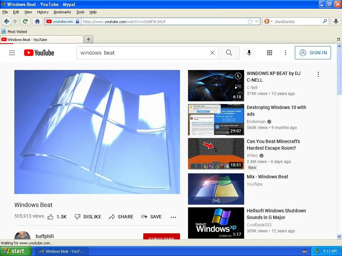
Task: Click the browser address bar URL
Action: [165, 22]
